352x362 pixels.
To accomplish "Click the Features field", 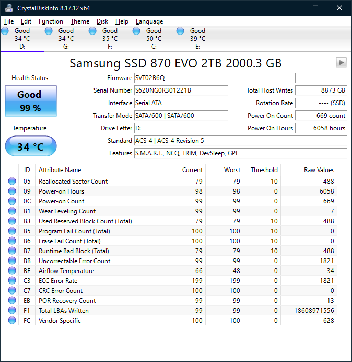I will click(x=240, y=153).
